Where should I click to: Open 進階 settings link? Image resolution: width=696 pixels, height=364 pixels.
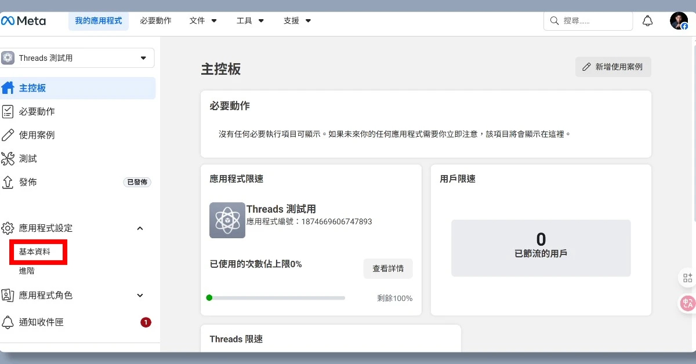pyautogui.click(x=27, y=271)
